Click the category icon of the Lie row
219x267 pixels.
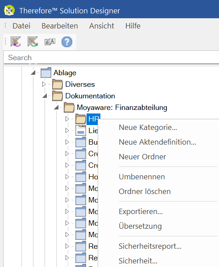[81, 130]
